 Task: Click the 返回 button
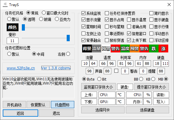click(x=20, y=113)
